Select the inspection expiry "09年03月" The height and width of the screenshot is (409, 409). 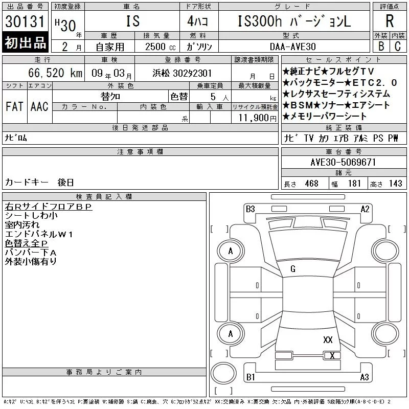pos(111,74)
